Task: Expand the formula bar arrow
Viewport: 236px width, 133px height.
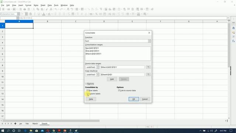Action: pyautogui.click(x=228, y=18)
